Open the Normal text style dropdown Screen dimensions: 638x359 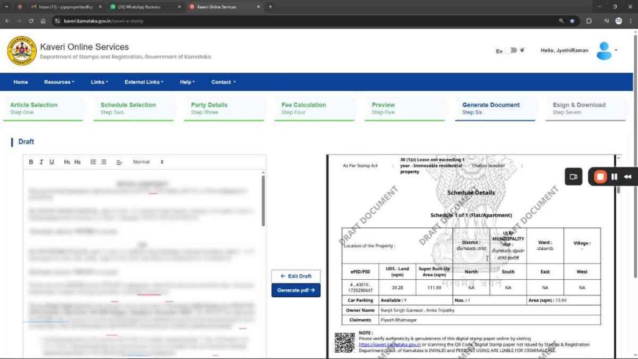tap(148, 161)
